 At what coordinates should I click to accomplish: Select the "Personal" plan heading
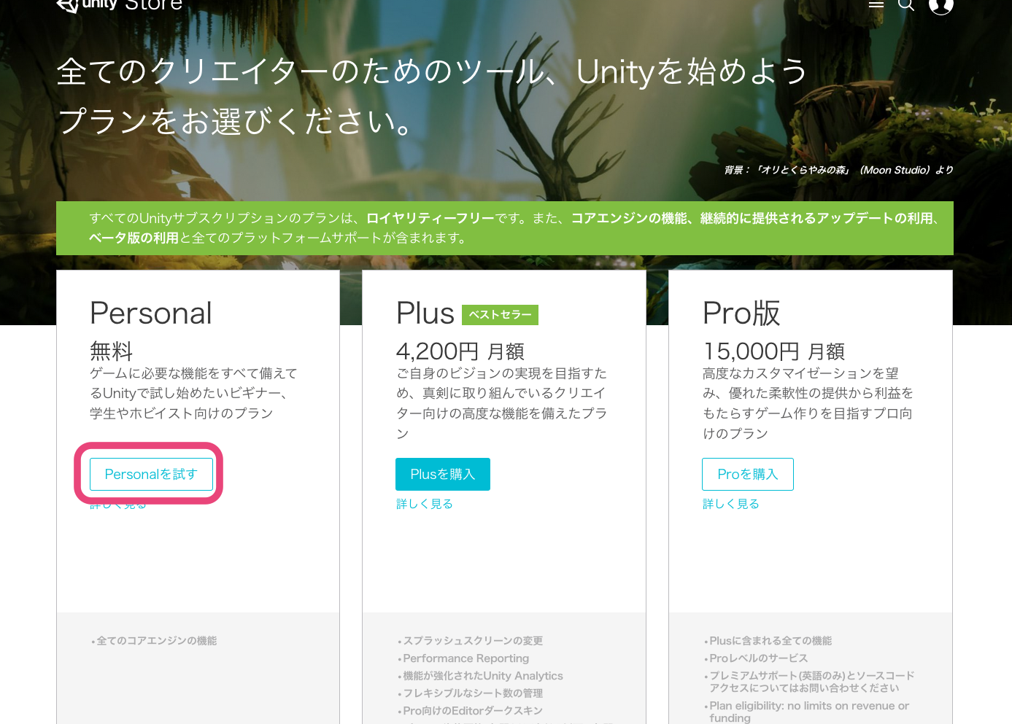click(x=151, y=314)
